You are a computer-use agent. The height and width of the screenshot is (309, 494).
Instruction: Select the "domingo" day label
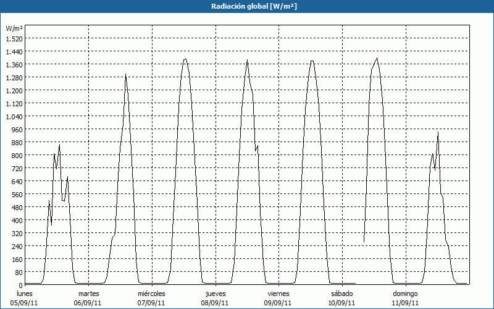point(405,294)
